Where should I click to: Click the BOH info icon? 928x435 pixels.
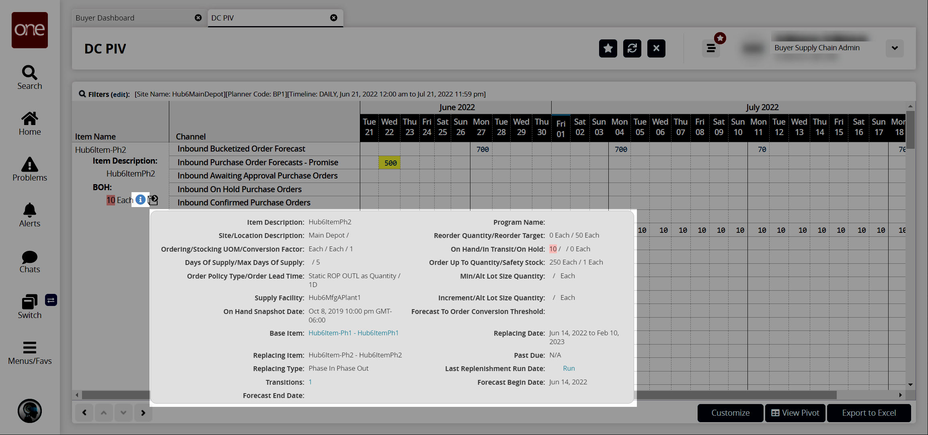[140, 200]
